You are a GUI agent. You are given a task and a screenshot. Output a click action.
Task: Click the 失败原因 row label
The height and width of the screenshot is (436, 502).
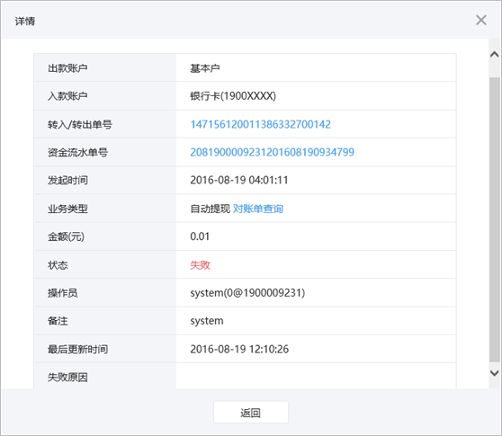(67, 378)
